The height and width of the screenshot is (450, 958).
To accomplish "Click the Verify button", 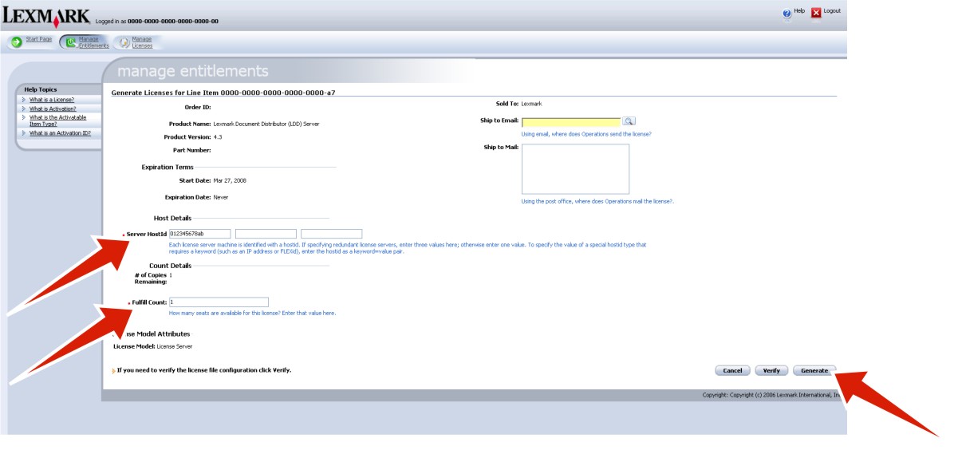I will [x=771, y=370].
